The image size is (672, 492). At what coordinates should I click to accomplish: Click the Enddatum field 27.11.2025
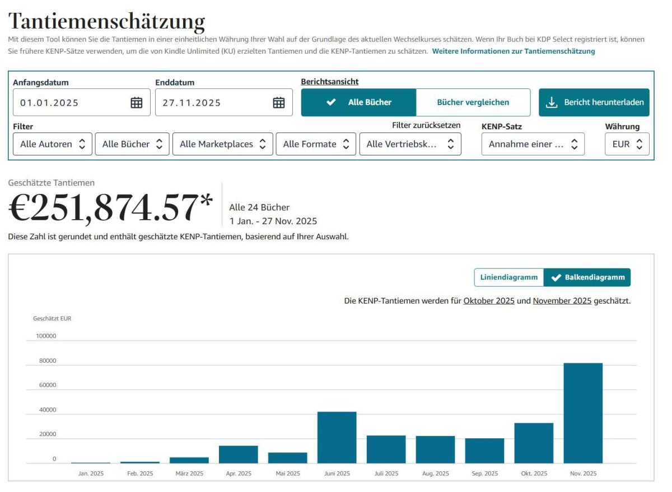[224, 102]
